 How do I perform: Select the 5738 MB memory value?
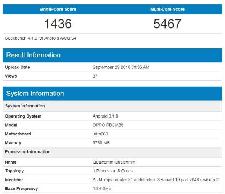(101, 143)
